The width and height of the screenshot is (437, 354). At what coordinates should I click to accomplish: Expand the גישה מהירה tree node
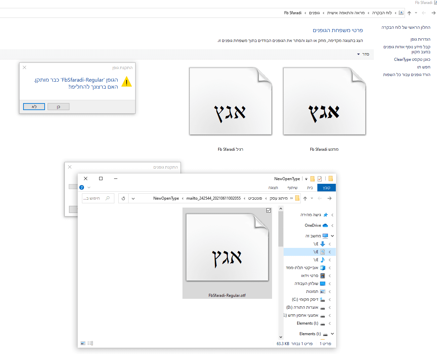pyautogui.click(x=332, y=215)
